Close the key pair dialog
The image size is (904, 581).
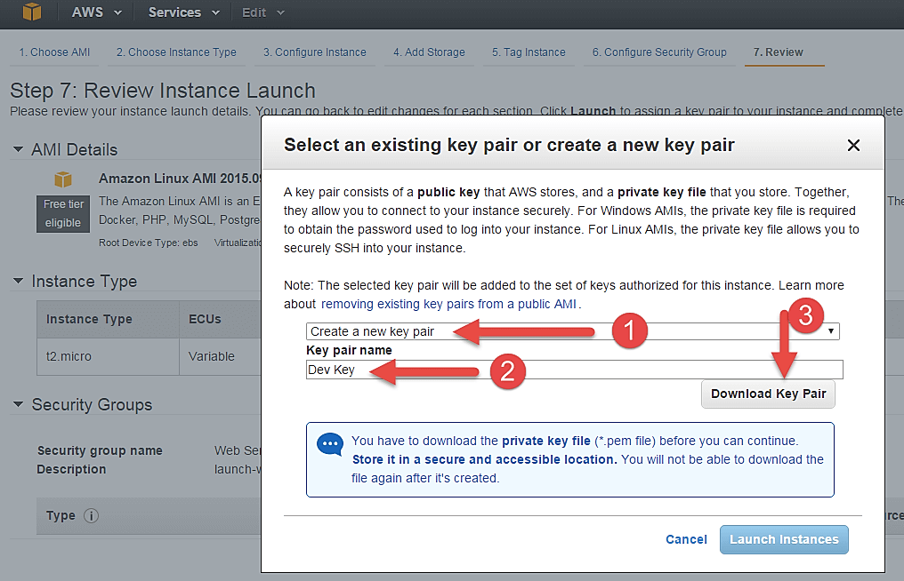(x=853, y=145)
